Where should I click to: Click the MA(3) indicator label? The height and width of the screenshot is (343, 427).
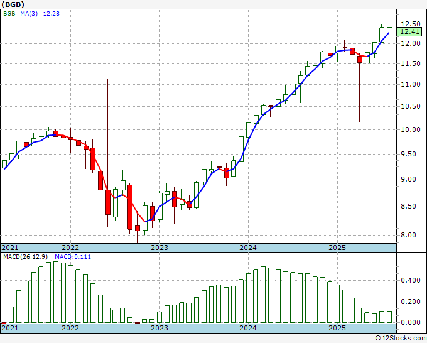(29, 14)
